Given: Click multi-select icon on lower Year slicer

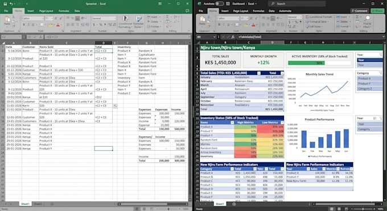Looking at the screenshot, I should click(375, 118).
